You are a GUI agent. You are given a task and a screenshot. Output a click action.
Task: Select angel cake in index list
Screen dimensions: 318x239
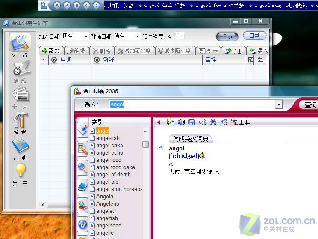click(109, 146)
